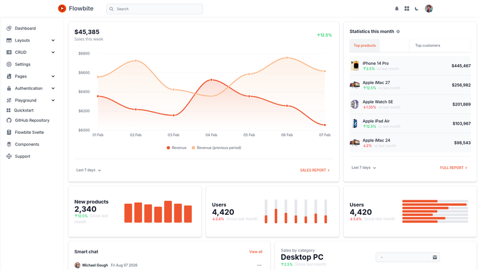The width and height of the screenshot is (481, 270).
Task: Toggle the Revenue (previous period) legend series
Action: pos(216,148)
